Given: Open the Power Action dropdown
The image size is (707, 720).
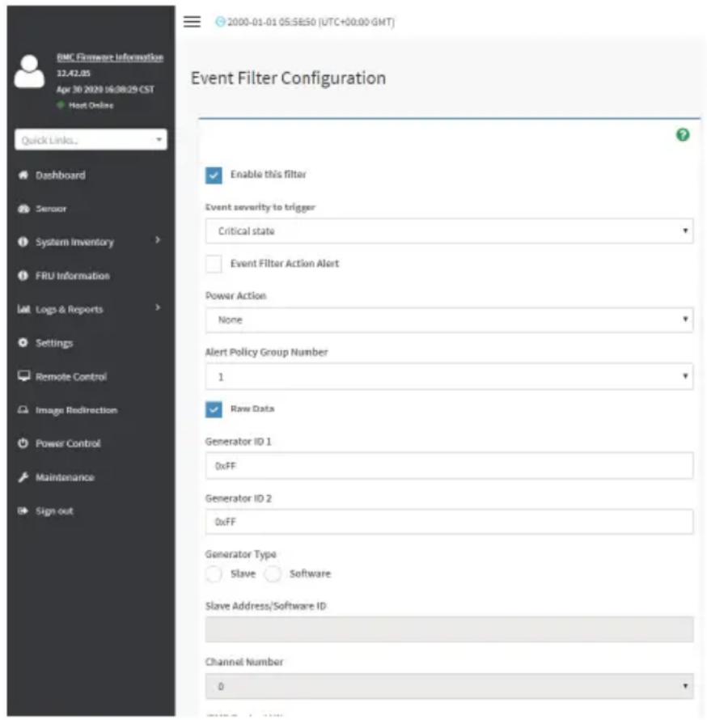Looking at the screenshot, I should (x=449, y=320).
